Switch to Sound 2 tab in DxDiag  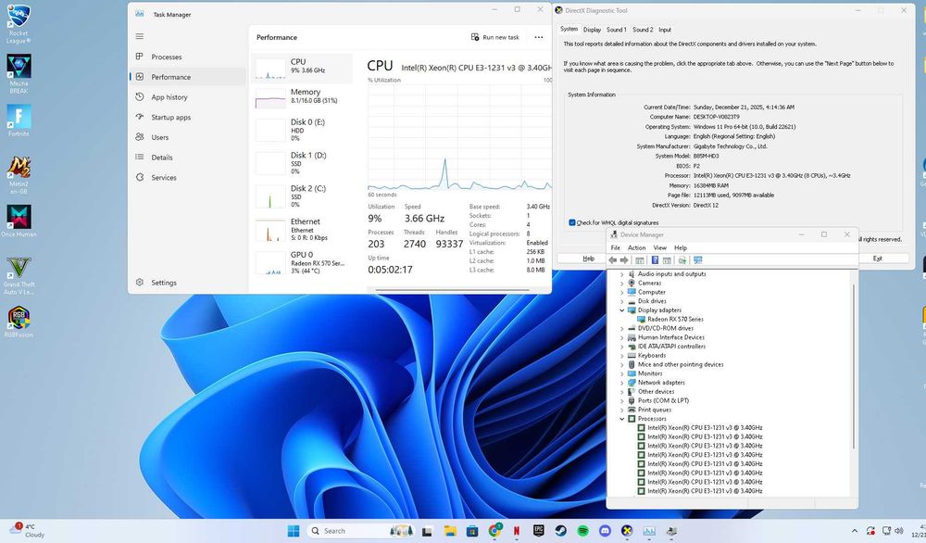pyautogui.click(x=643, y=30)
